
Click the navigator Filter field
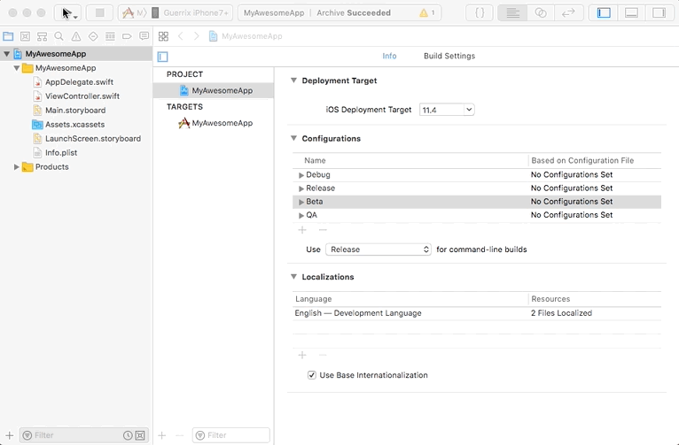(x=72, y=435)
